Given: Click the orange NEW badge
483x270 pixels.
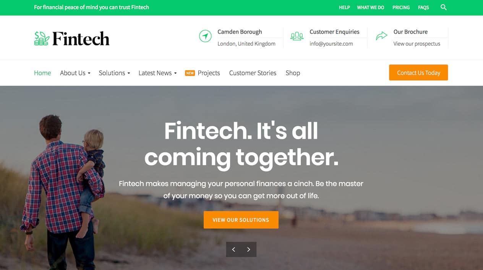Looking at the screenshot, I should pos(190,73).
